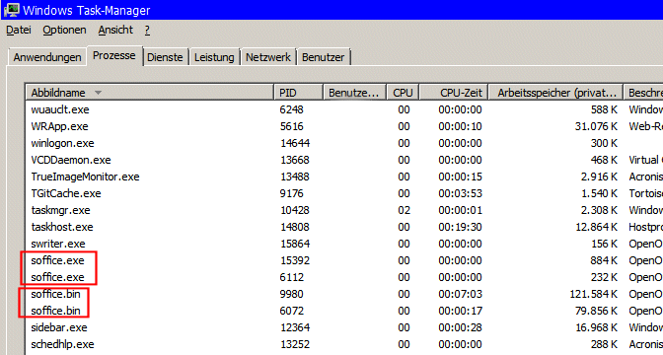
Task: Click PID value 12364
Action: coord(295,327)
